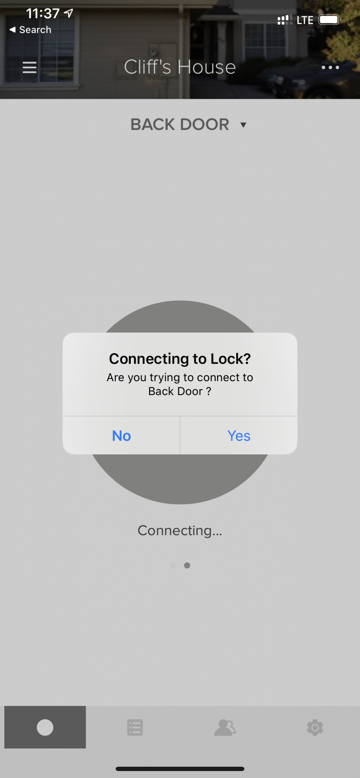Open the guests people tab icon
This screenshot has height=778, width=360.
225,727
